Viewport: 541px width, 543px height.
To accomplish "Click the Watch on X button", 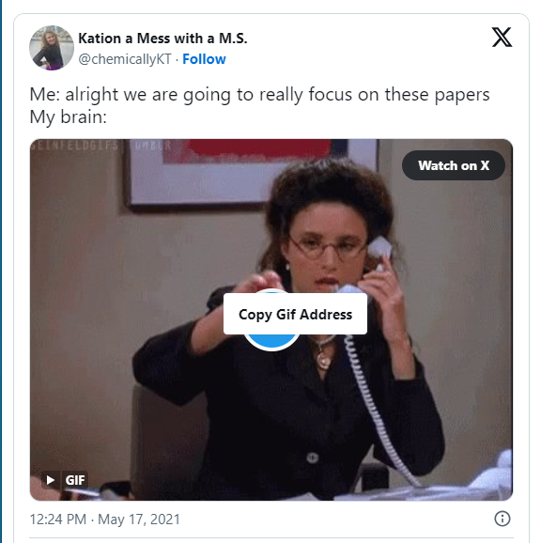I will tap(453, 165).
